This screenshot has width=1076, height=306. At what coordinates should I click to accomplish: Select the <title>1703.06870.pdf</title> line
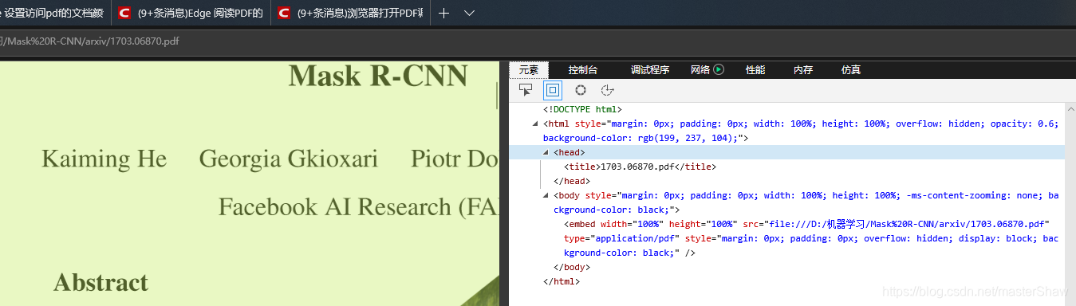click(640, 167)
